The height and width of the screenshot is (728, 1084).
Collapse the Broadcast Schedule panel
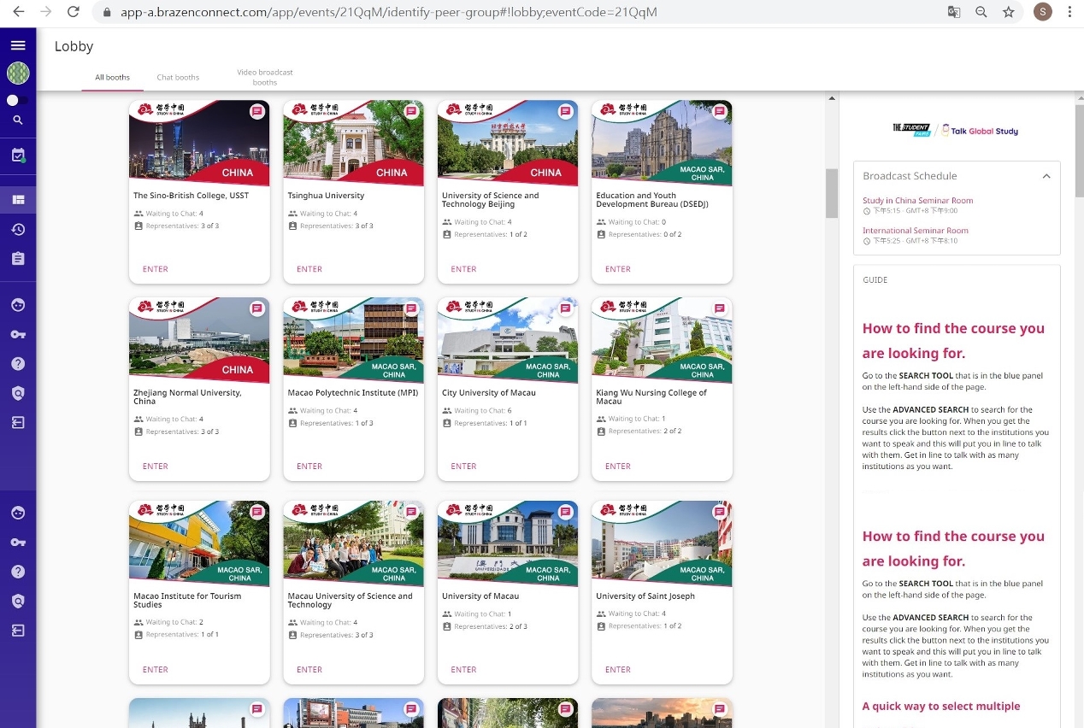[1046, 176]
